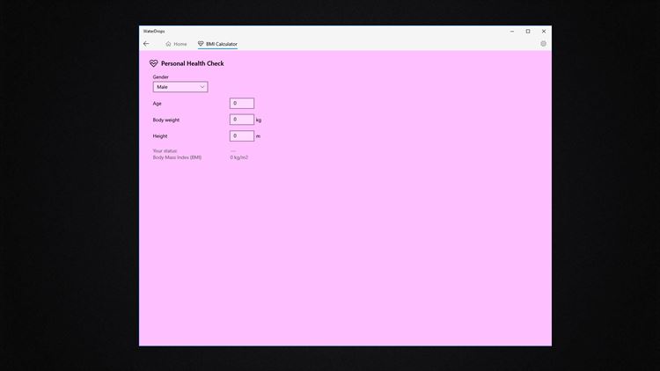This screenshot has height=371, width=660.
Task: Expand the Gender dropdown showing Male
Action: 180,87
